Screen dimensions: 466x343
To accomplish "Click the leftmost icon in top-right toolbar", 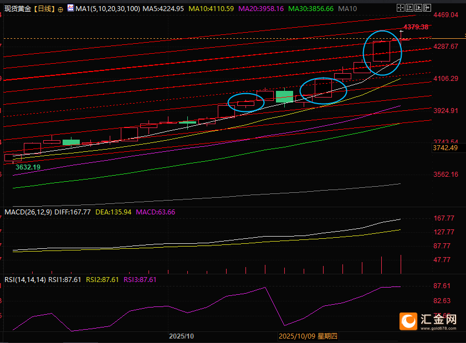I will [x=402, y=8].
